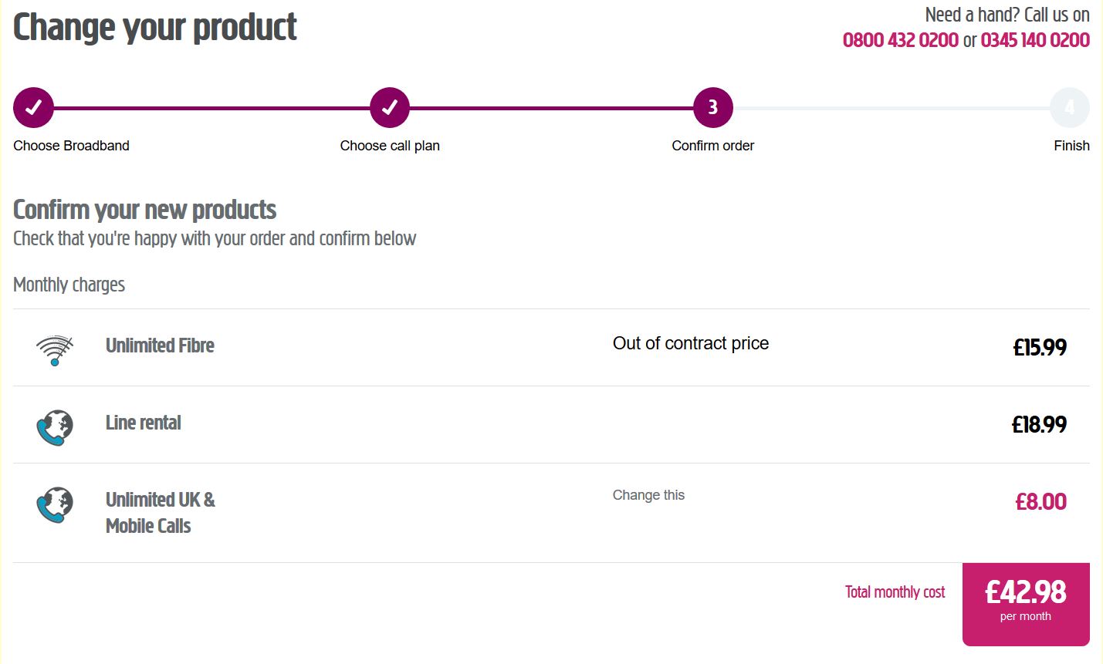Screen dimensions: 1103x664
Task: Click the Line rental product name
Action: pyautogui.click(x=143, y=423)
